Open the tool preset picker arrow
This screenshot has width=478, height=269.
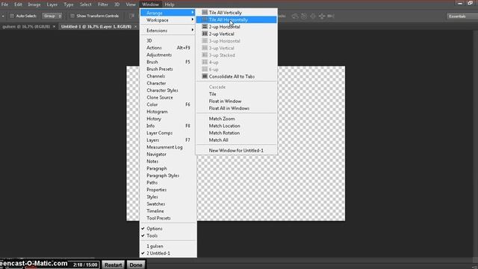(3, 16)
